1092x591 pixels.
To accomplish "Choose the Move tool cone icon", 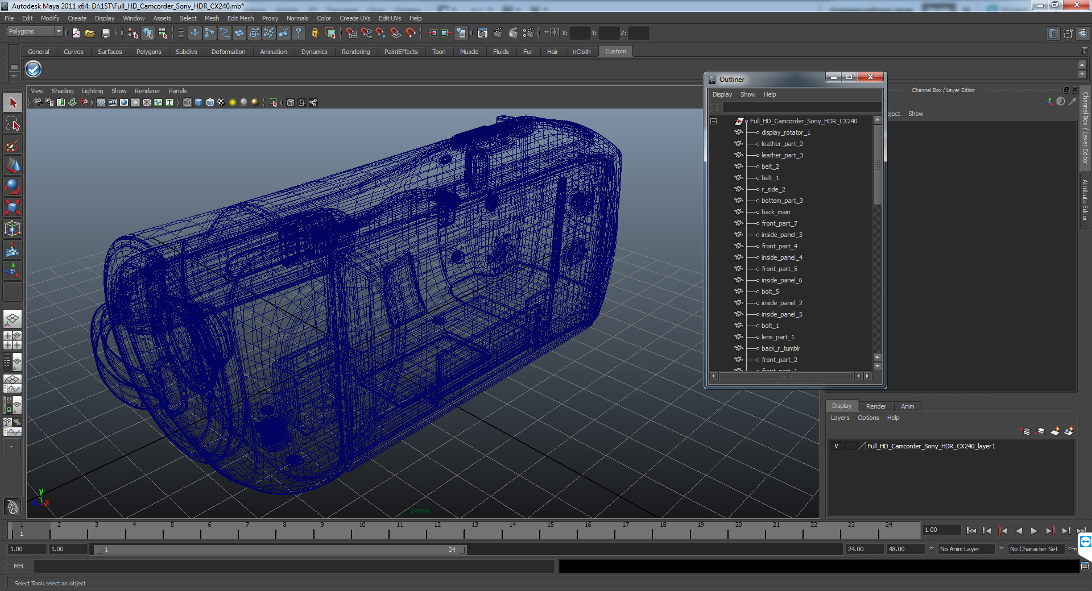I will coord(13,165).
